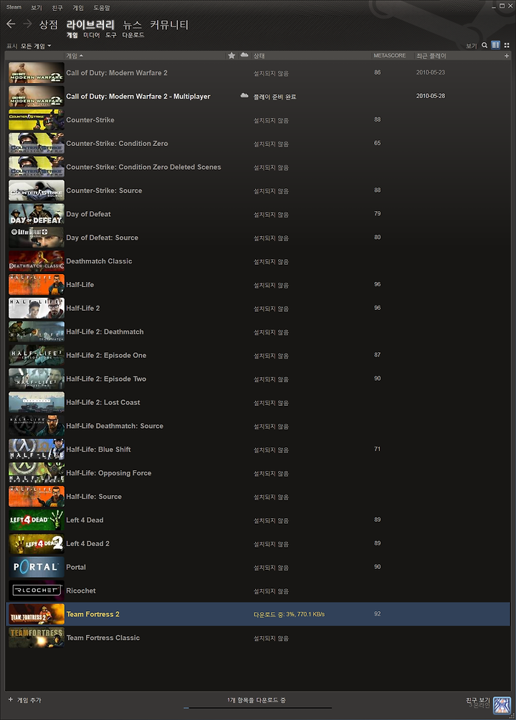Screen dimensions: 516x720
Task: Select Team Fortress 2 title
Action: click(x=92, y=614)
